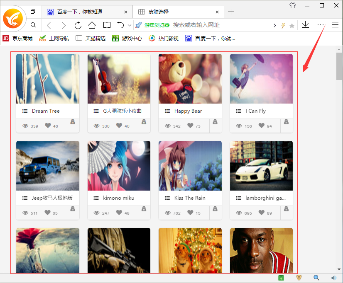Open reading mode with the split-page icon

point(106,25)
